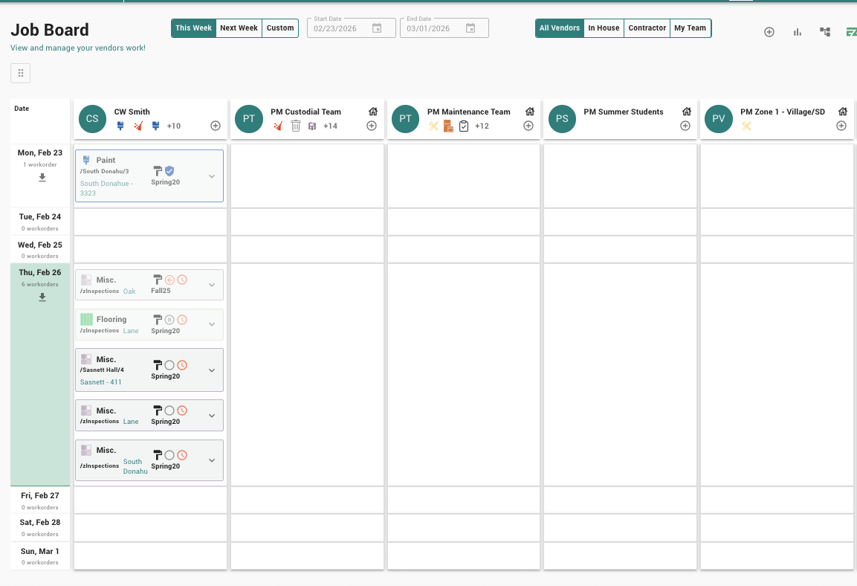
Task: Show CW Smith's +10 more trades
Action: click(174, 126)
